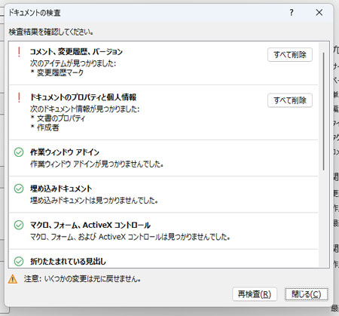
Task: Click the red exclamation icon beside コメント、変更履歴、バージョン
Action: coord(19,52)
